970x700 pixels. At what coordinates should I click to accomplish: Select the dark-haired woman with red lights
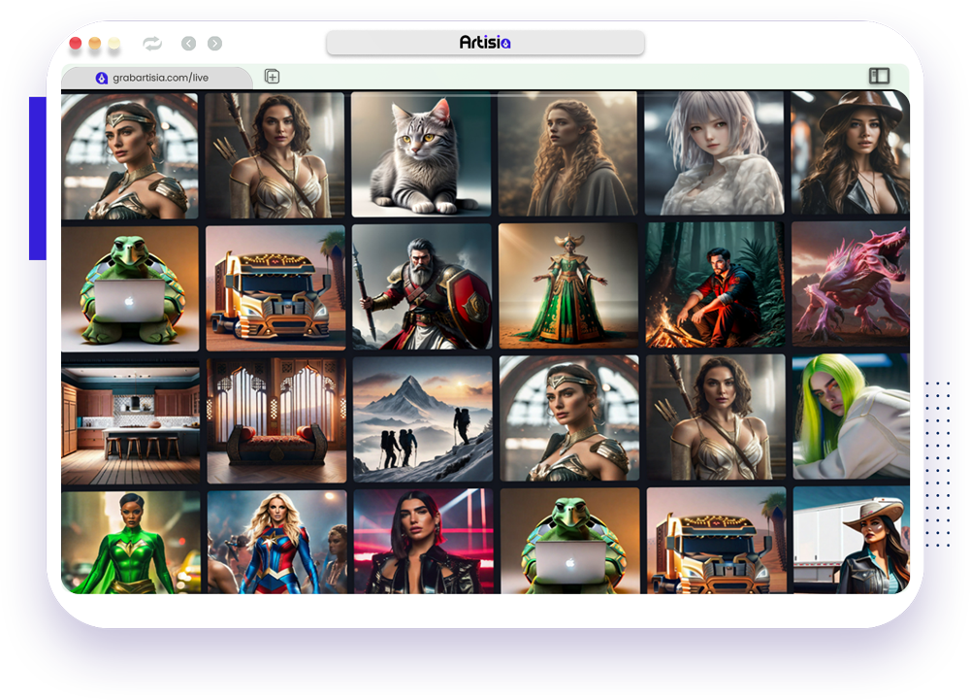[x=424, y=542]
